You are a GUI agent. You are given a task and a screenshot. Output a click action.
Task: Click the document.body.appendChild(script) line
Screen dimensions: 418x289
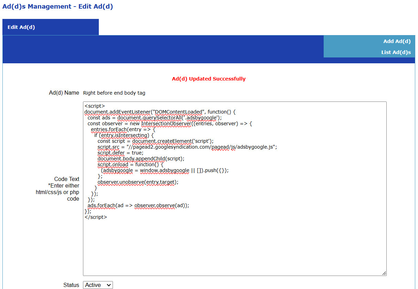(141, 159)
